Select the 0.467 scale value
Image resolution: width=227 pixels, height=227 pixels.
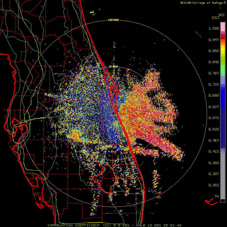(x=214, y=140)
